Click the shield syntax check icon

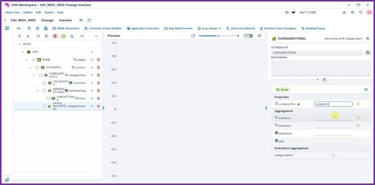click(x=29, y=28)
